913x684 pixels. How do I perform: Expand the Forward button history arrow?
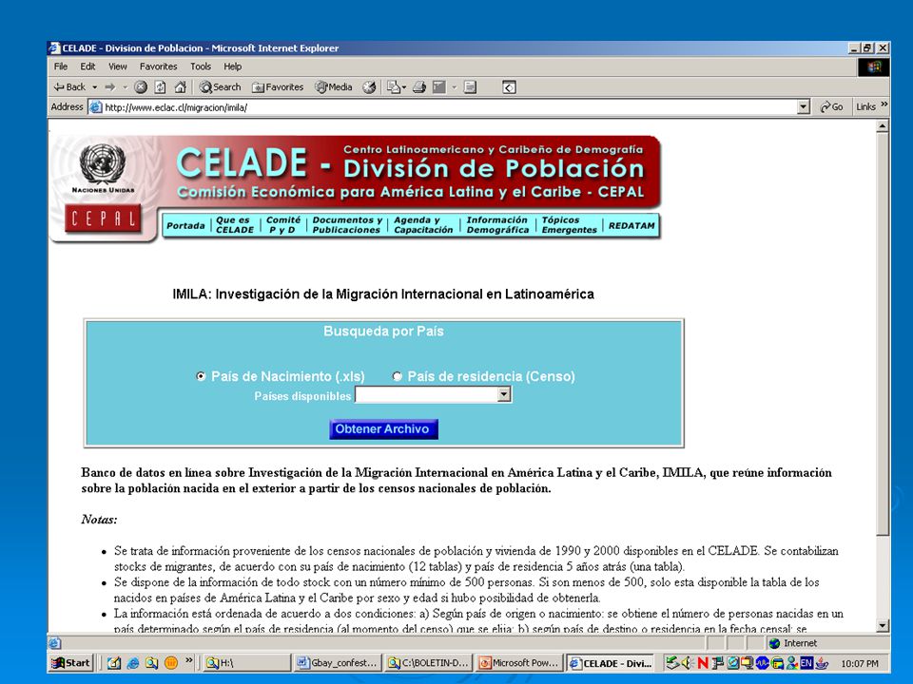(x=125, y=87)
